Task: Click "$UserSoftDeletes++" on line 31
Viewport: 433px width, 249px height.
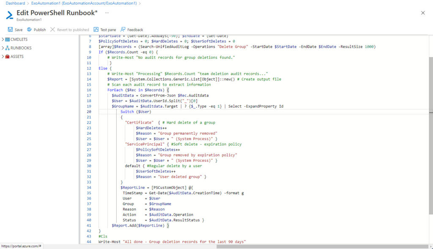Action: [x=156, y=171]
